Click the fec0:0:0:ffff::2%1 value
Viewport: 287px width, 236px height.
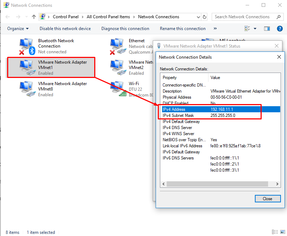point(225,164)
